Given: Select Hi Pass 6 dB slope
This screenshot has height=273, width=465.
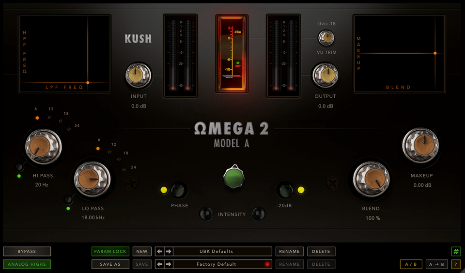Looking at the screenshot, I should (x=37, y=118).
